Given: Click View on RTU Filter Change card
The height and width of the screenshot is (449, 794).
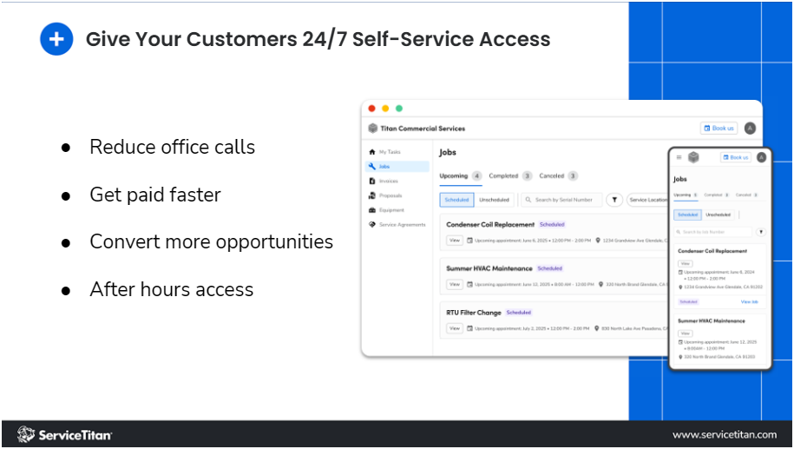Looking at the screenshot, I should [455, 328].
